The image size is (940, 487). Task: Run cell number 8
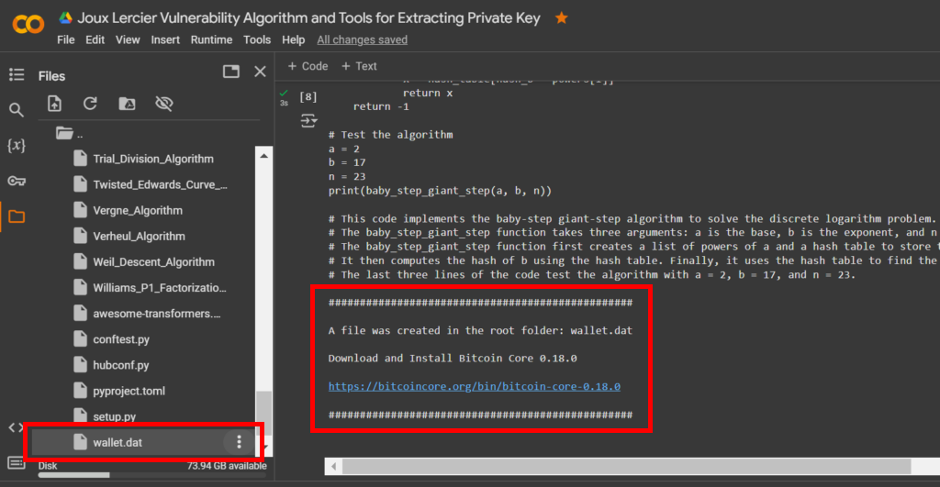tap(308, 96)
